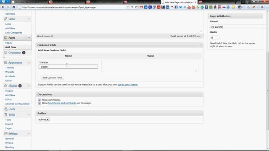This screenshot has height=151, width=269.
Task: Collapse the Settings menu arrow
Action: (29, 133)
